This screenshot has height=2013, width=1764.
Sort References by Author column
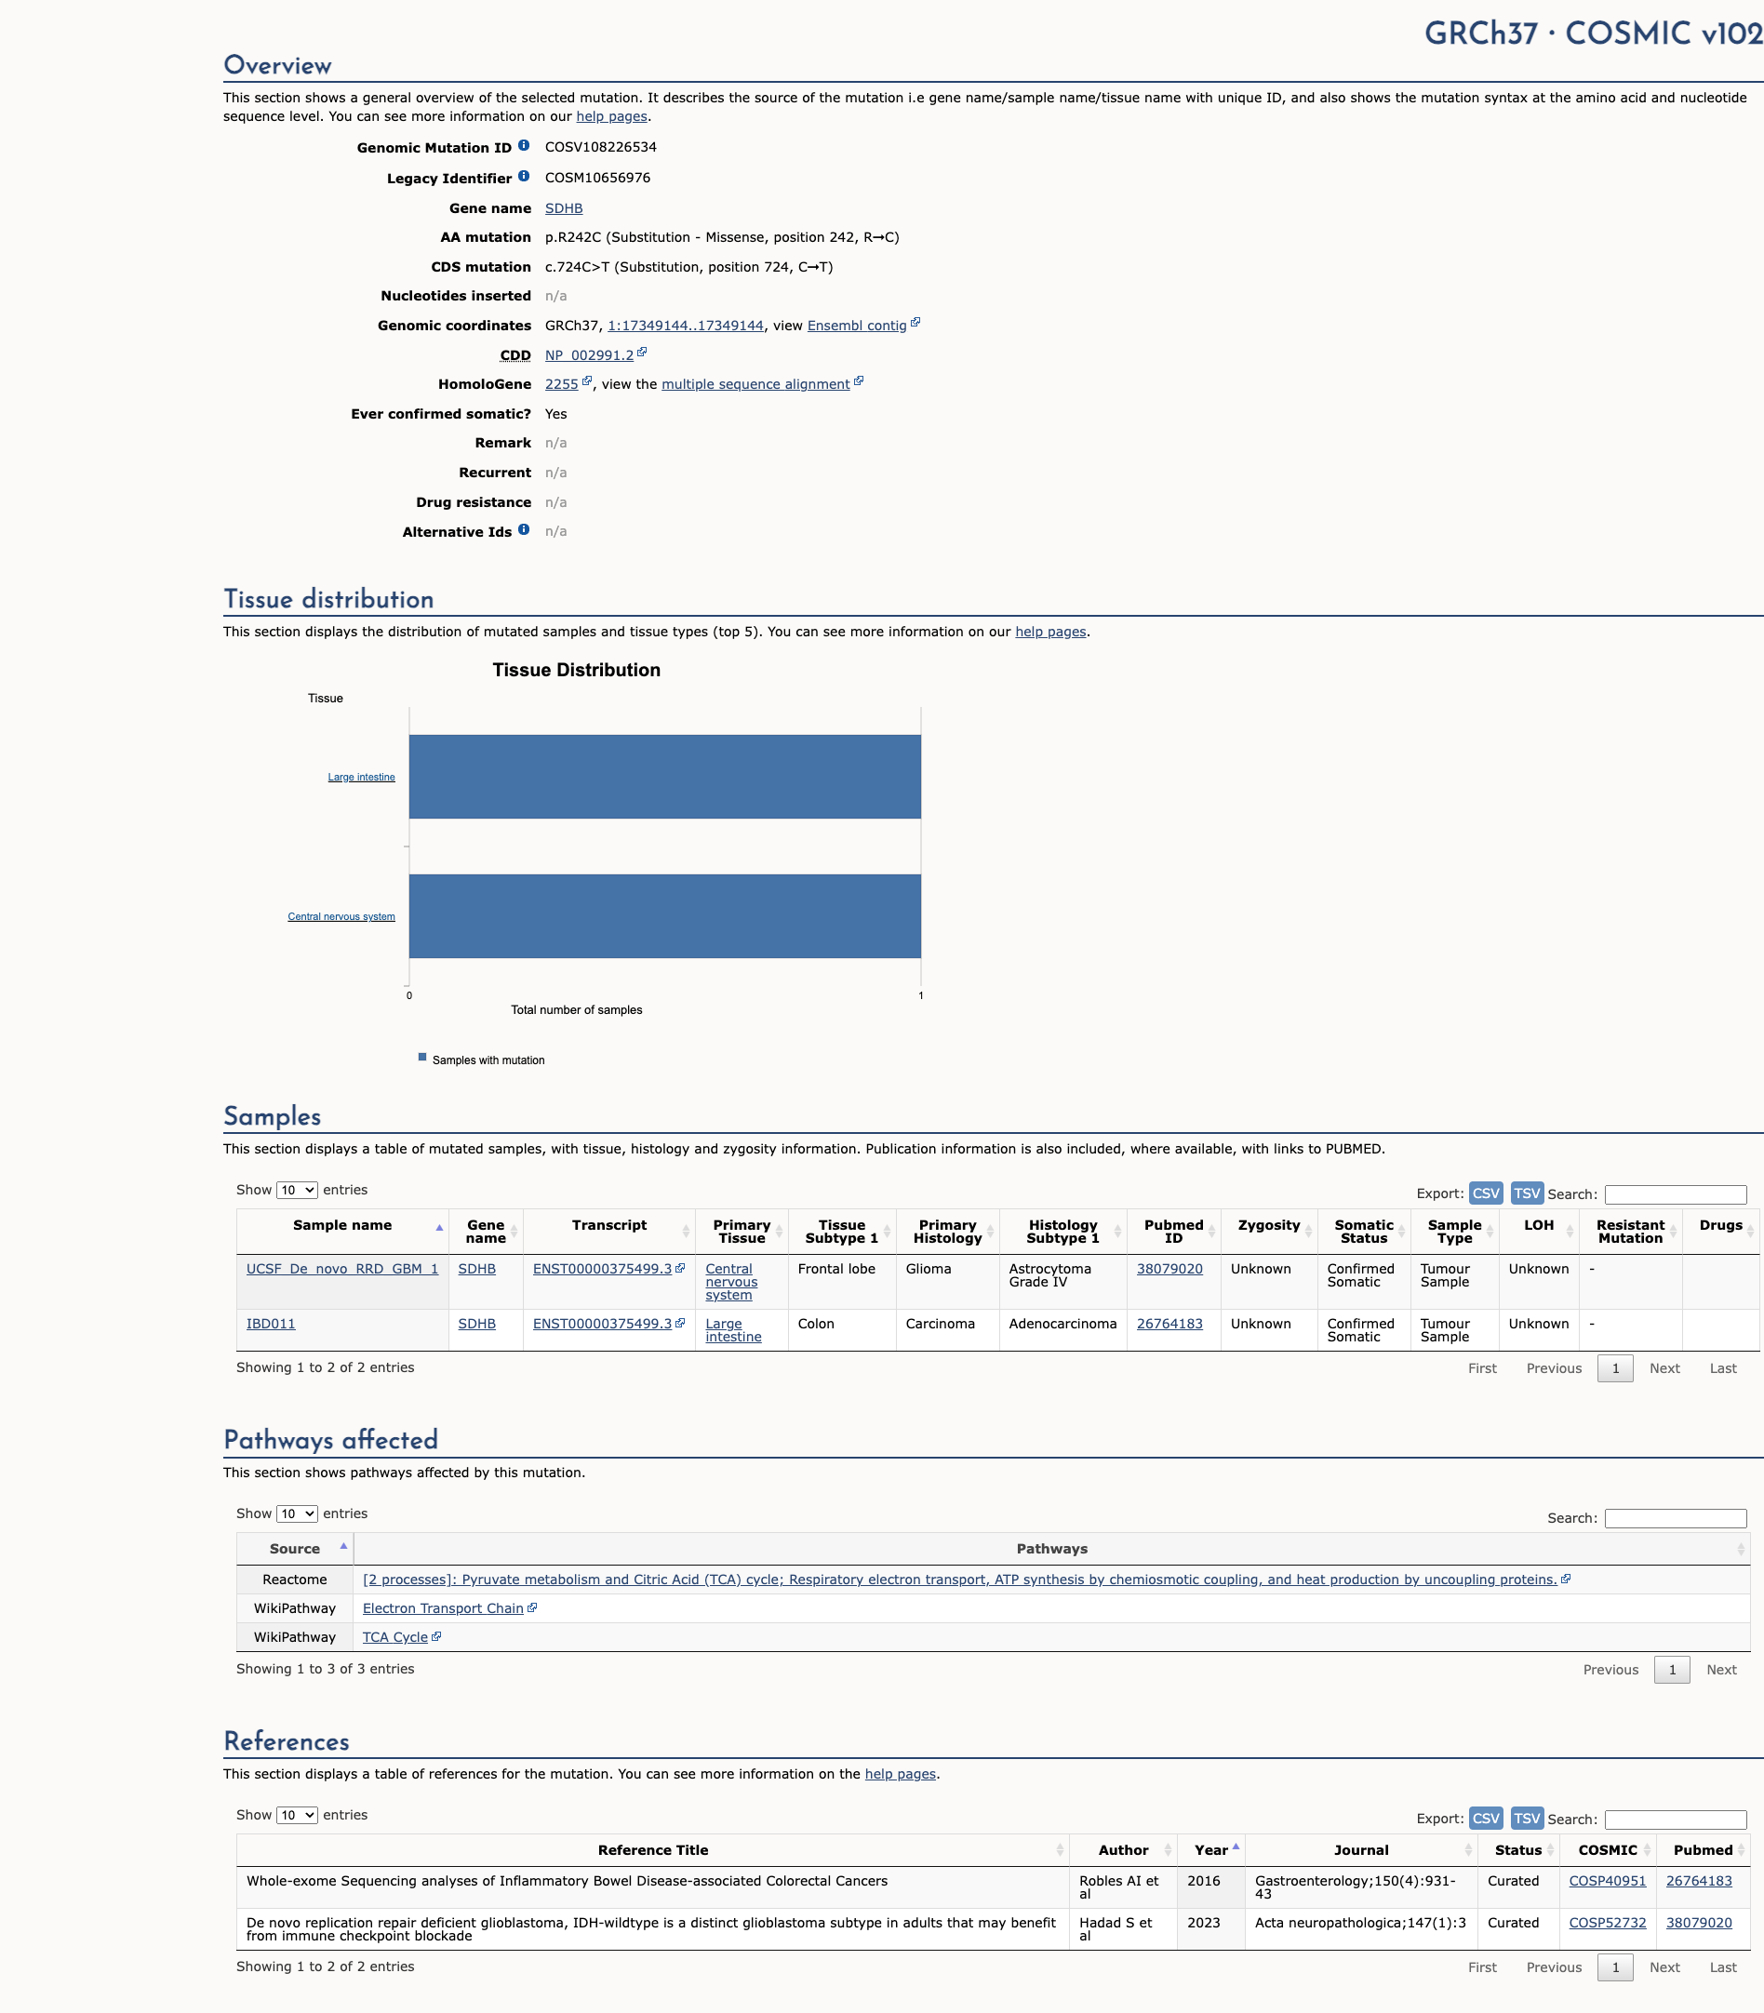click(x=1123, y=1849)
